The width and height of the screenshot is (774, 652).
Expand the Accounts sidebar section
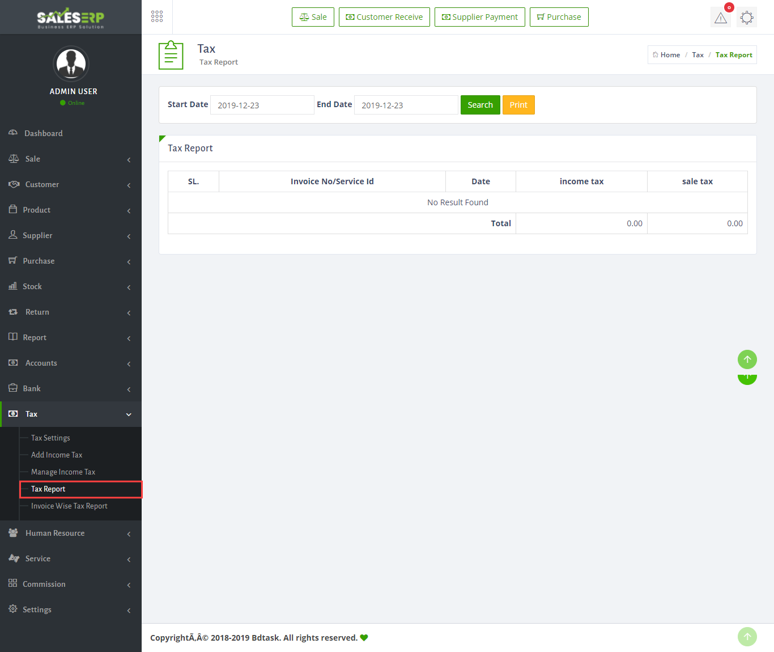71,363
